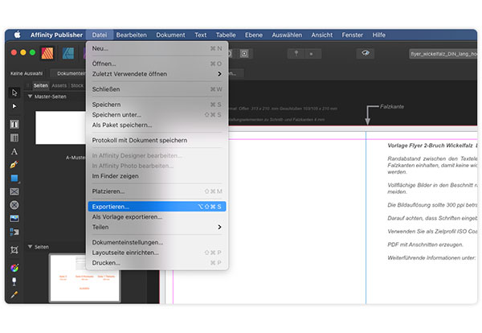Open the Tabelle menu
The height and width of the screenshot is (333, 482).
click(226, 35)
